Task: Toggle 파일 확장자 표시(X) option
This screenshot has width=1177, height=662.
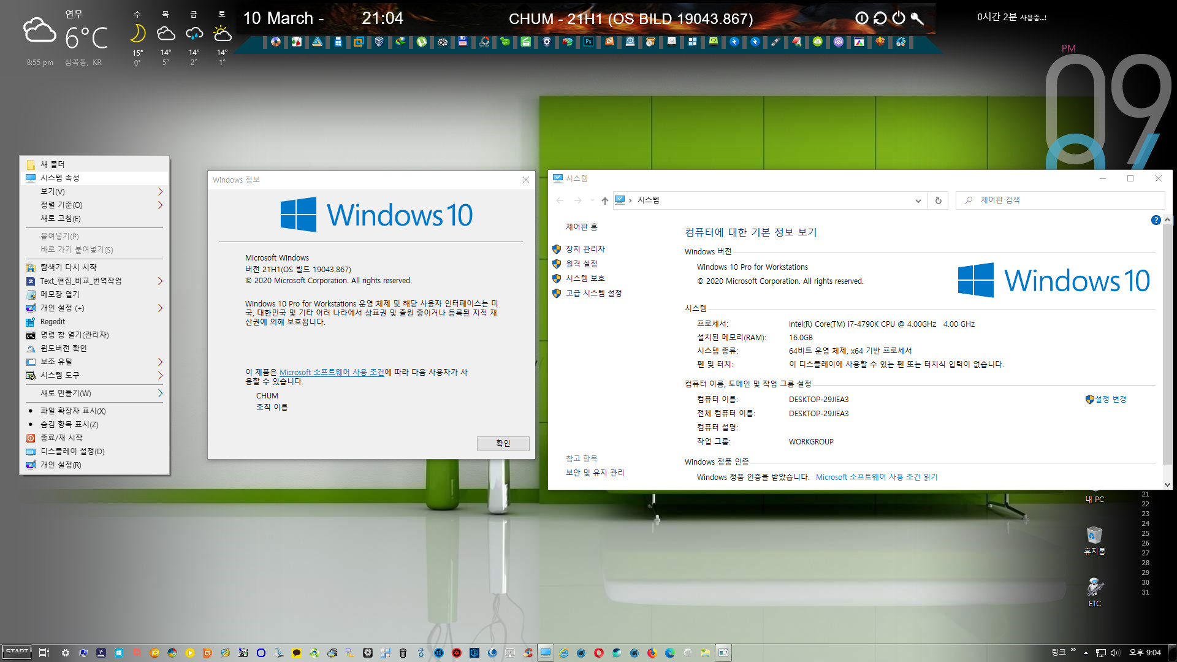Action: 94,411
